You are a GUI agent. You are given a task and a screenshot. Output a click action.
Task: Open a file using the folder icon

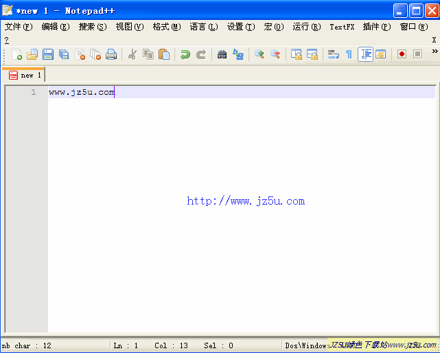click(x=32, y=54)
